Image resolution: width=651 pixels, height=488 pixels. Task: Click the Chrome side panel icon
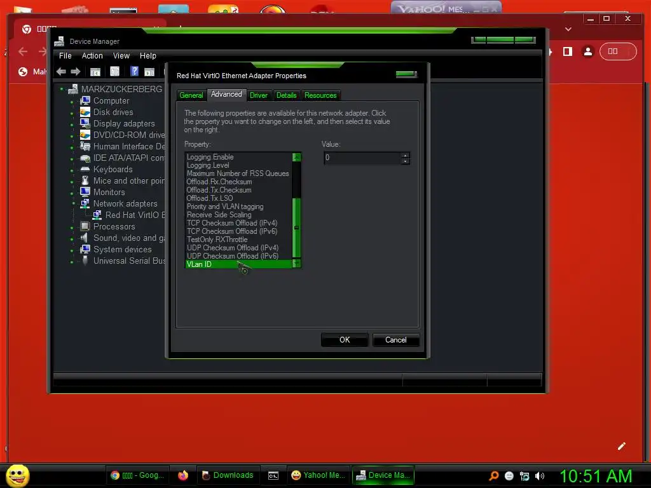click(x=568, y=51)
